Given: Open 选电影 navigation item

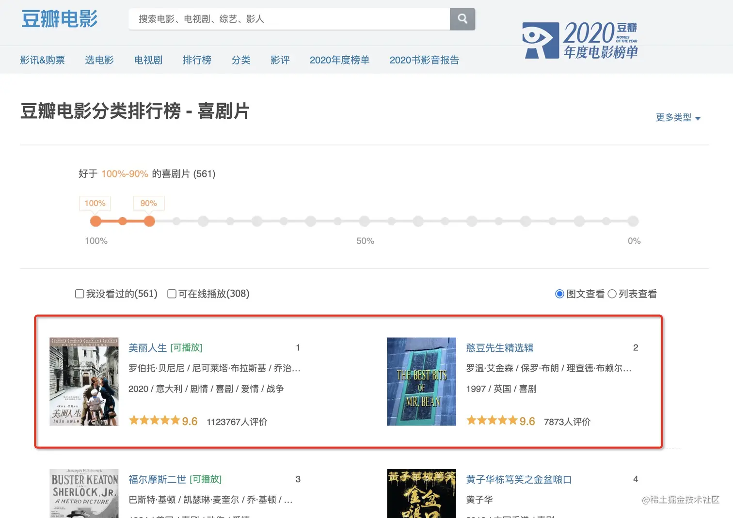Looking at the screenshot, I should [99, 60].
